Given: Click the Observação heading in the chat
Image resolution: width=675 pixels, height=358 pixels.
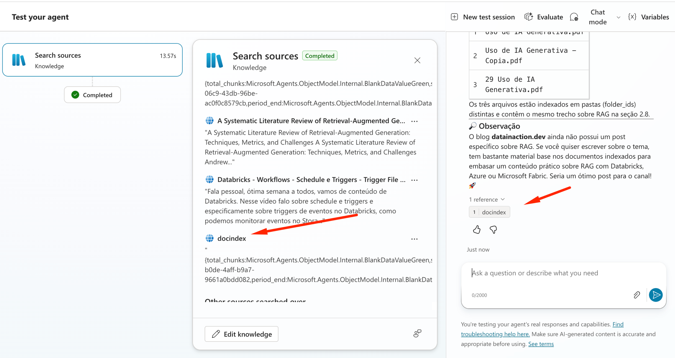Looking at the screenshot, I should click(499, 126).
